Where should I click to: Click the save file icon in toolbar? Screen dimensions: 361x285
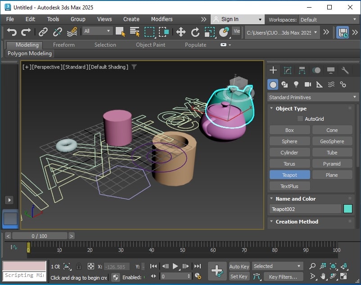click(x=343, y=32)
